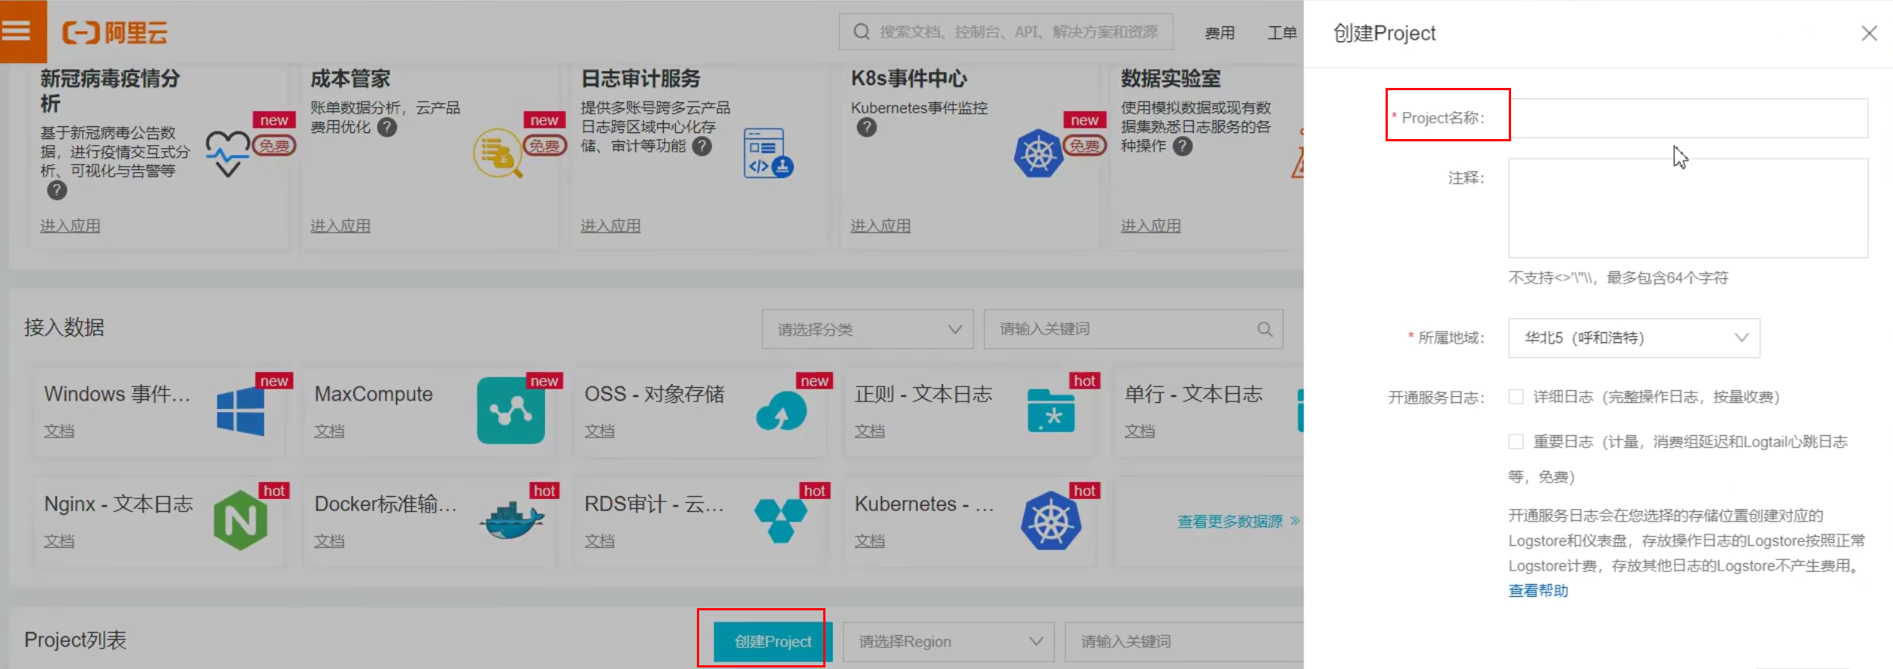Click the heart-rate icon on COVID analysis card
Viewport: 1893px width, 669px height.
pos(228,153)
